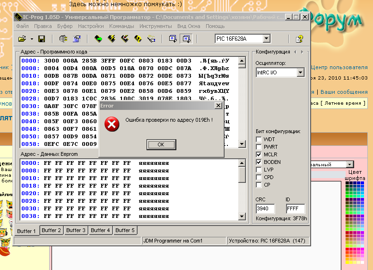Click the Program chip toolbar icon
The height and width of the screenshot is (270, 373).
click(112, 39)
